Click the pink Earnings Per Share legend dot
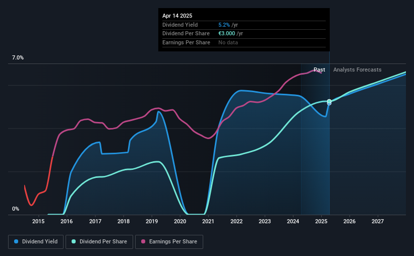This screenshot has height=256, width=414. pyautogui.click(x=143, y=241)
